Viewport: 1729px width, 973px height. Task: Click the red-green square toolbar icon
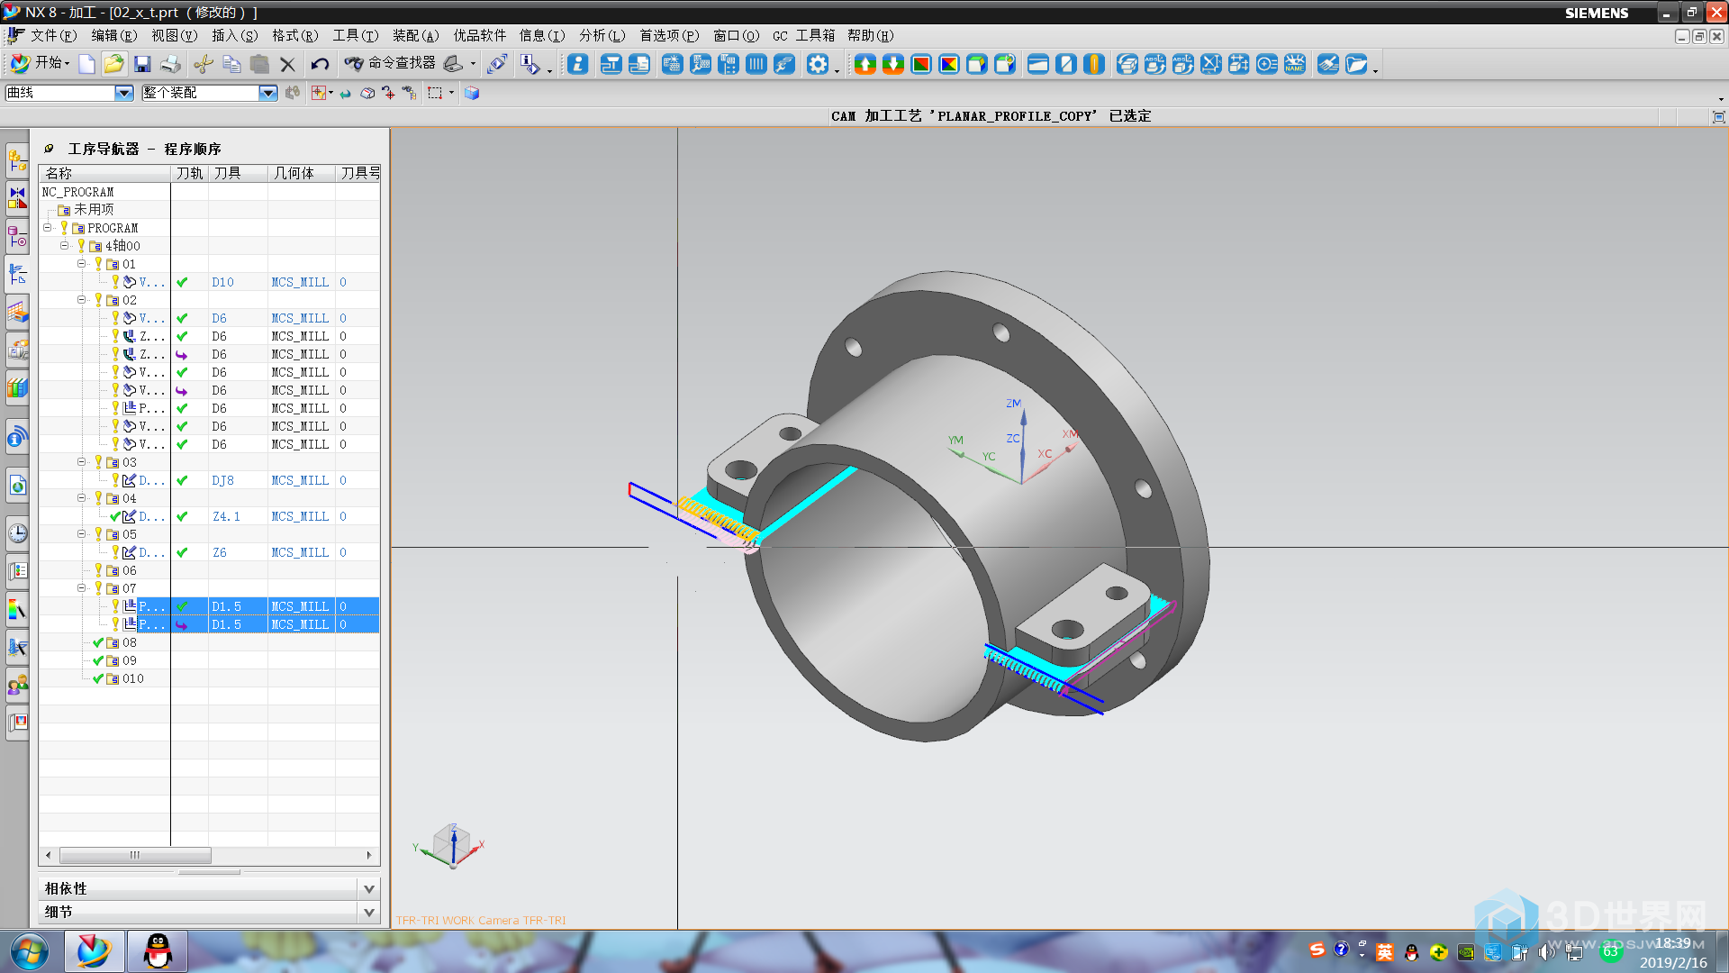920,64
